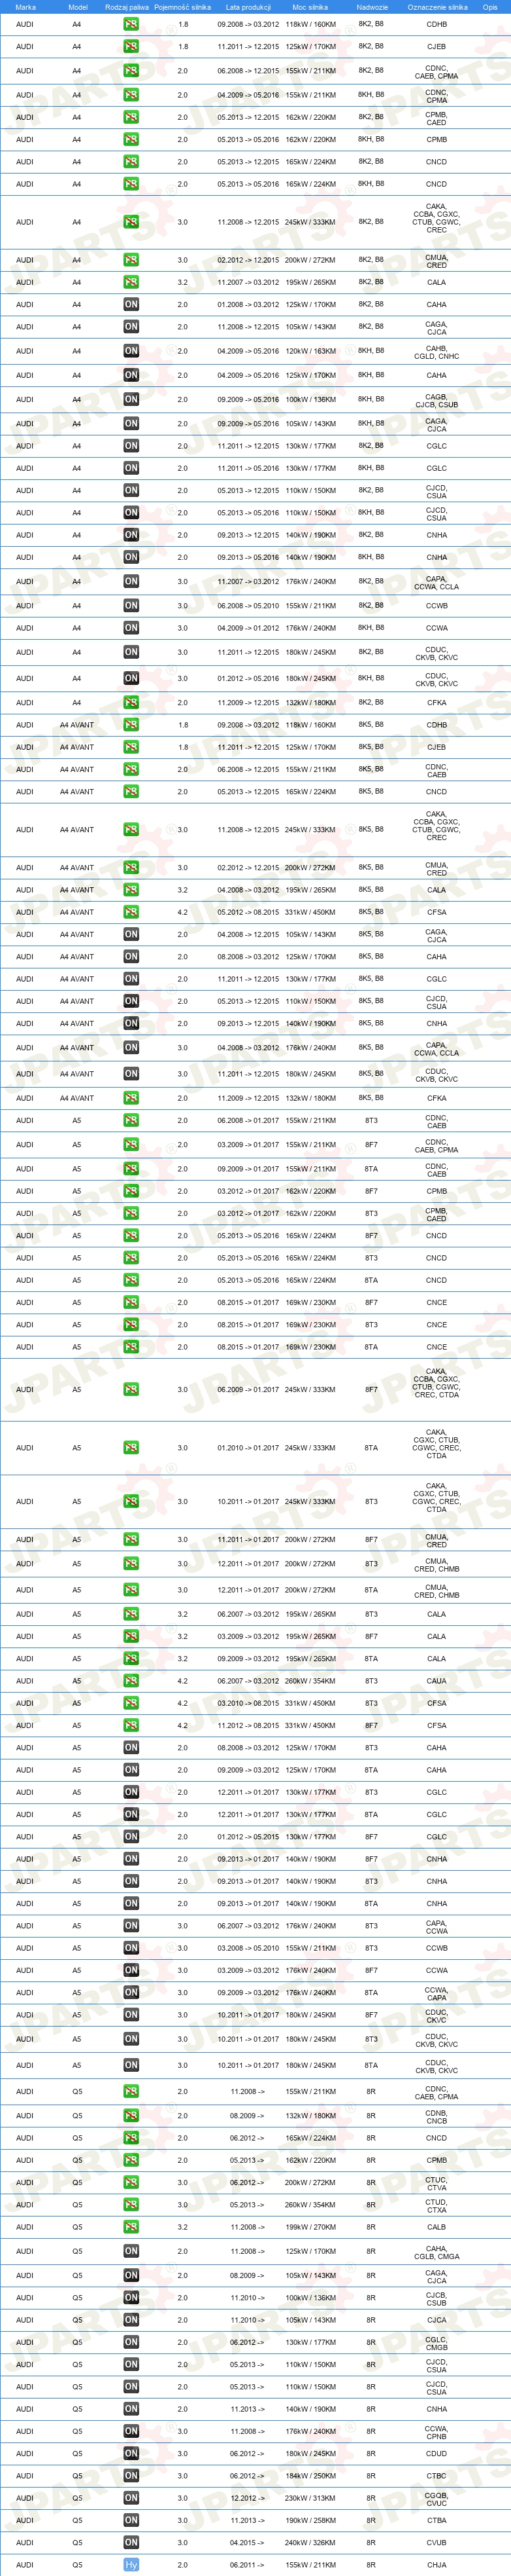Screen dimensions: 511x2576
Task: Click the ON diesel icon for Q5 CTBC engine
Action: (131, 2476)
